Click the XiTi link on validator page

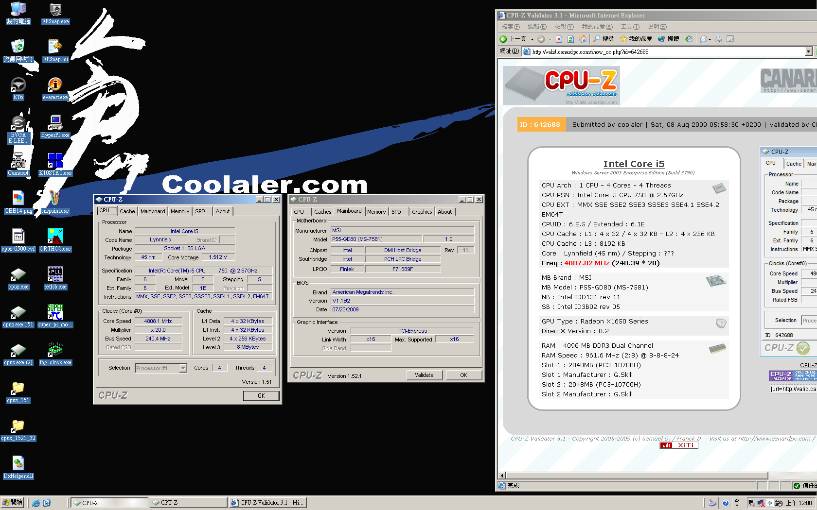[x=679, y=445]
